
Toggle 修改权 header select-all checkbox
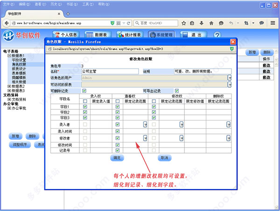(154, 101)
